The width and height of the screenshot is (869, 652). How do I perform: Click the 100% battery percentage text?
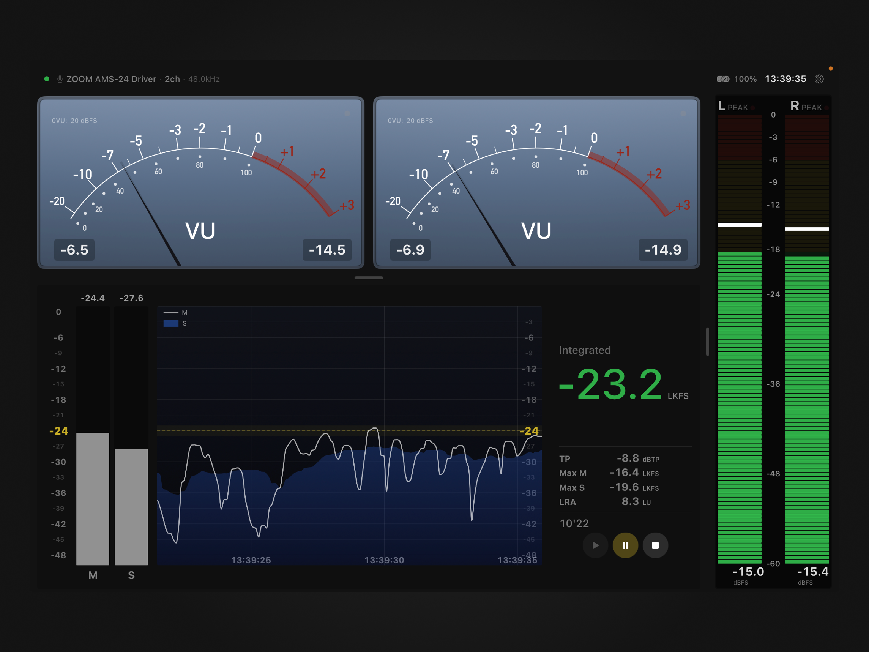pyautogui.click(x=745, y=79)
